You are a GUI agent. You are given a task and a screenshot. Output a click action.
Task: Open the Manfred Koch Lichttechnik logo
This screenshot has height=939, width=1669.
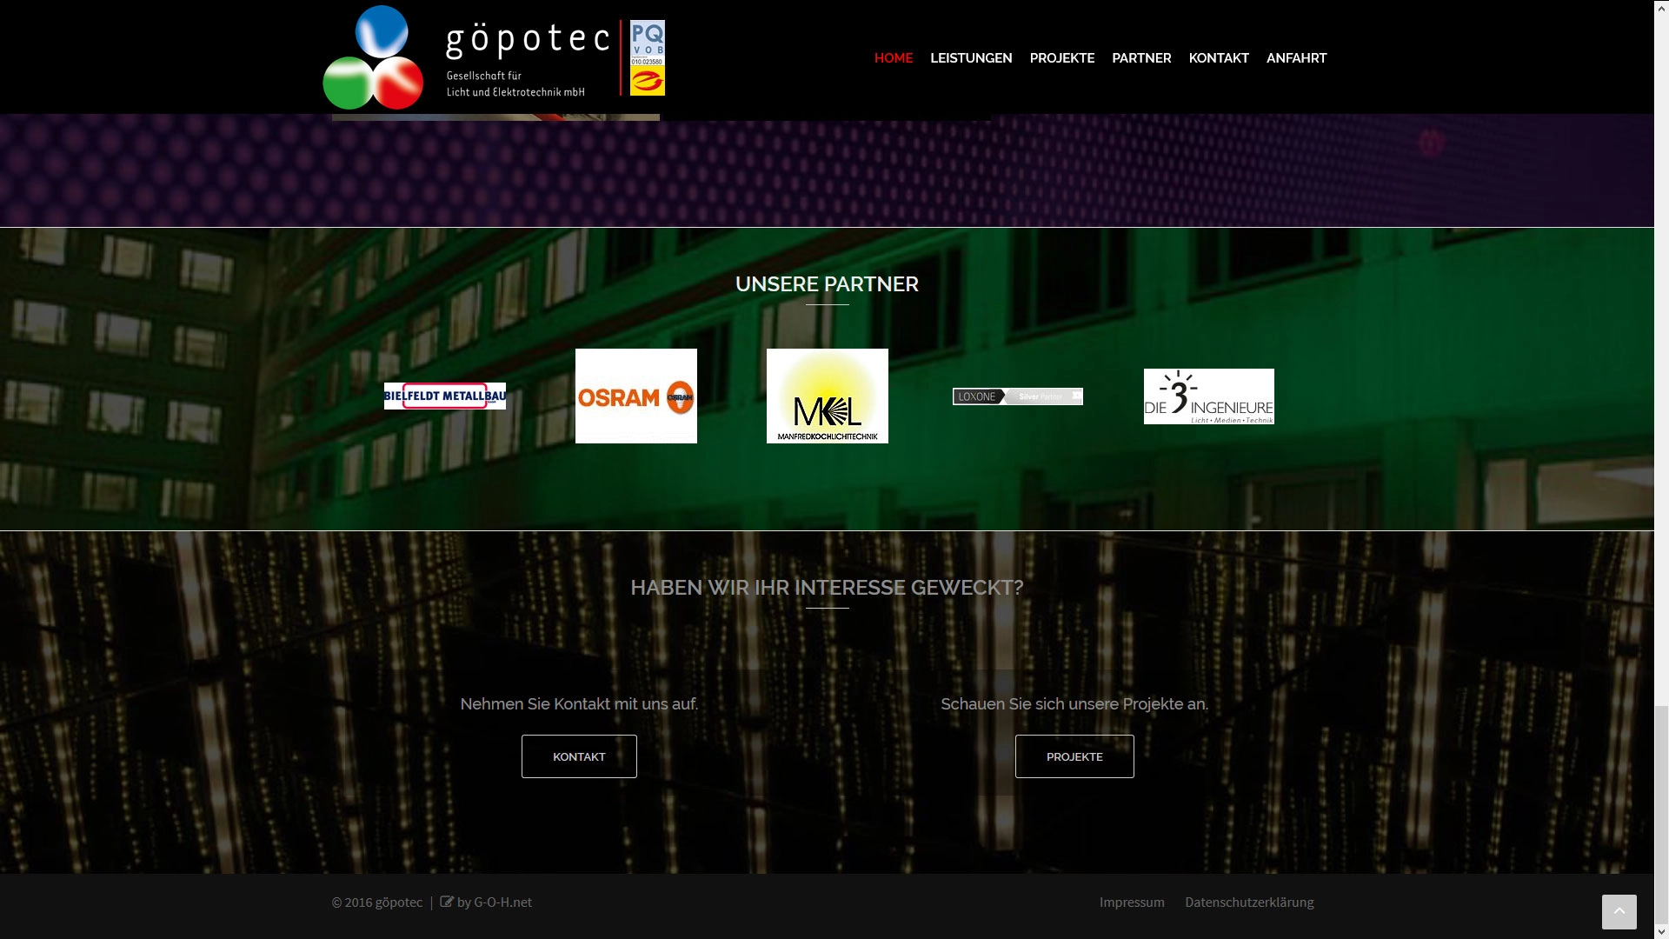pos(828,396)
